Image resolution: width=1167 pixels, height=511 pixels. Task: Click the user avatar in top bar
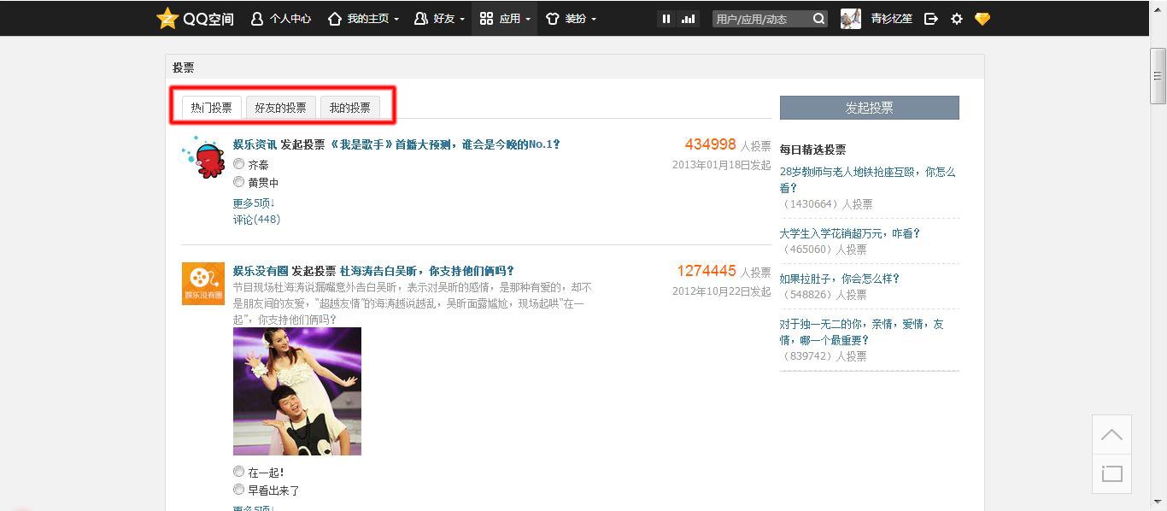coord(851,19)
